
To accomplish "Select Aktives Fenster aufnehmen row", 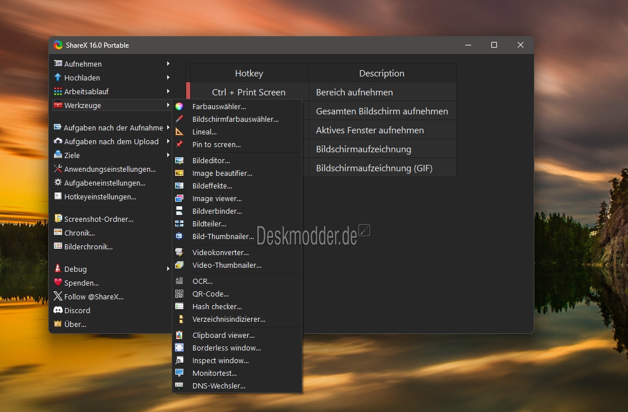I will pos(383,130).
